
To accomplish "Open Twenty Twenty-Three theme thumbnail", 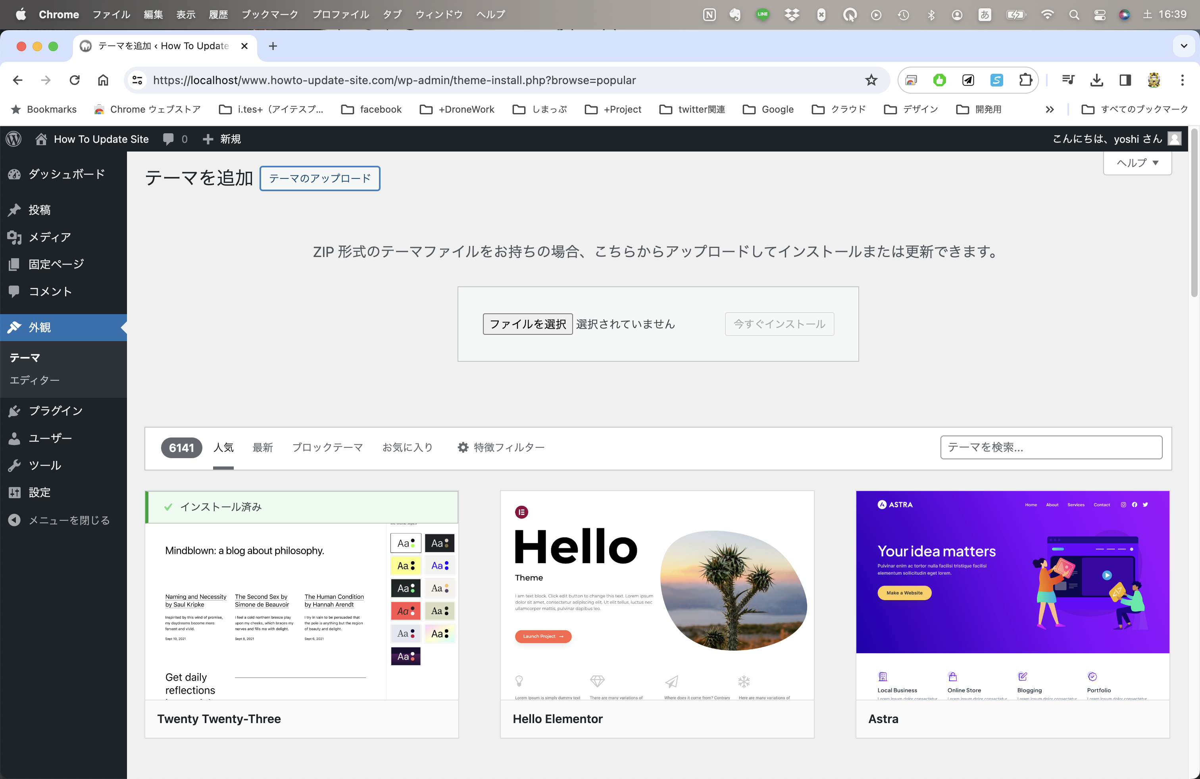I will [x=302, y=596].
